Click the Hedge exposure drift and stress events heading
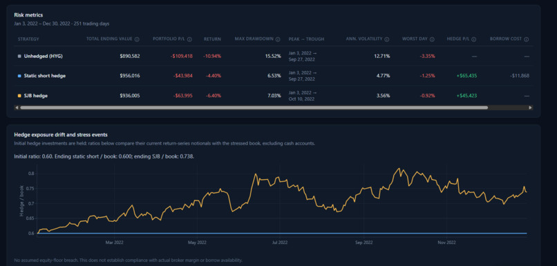 (x=61, y=134)
